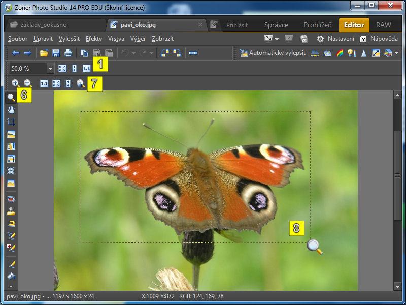The height and width of the screenshot is (305, 406).
Task: Open the Efekty menu
Action: coord(94,39)
